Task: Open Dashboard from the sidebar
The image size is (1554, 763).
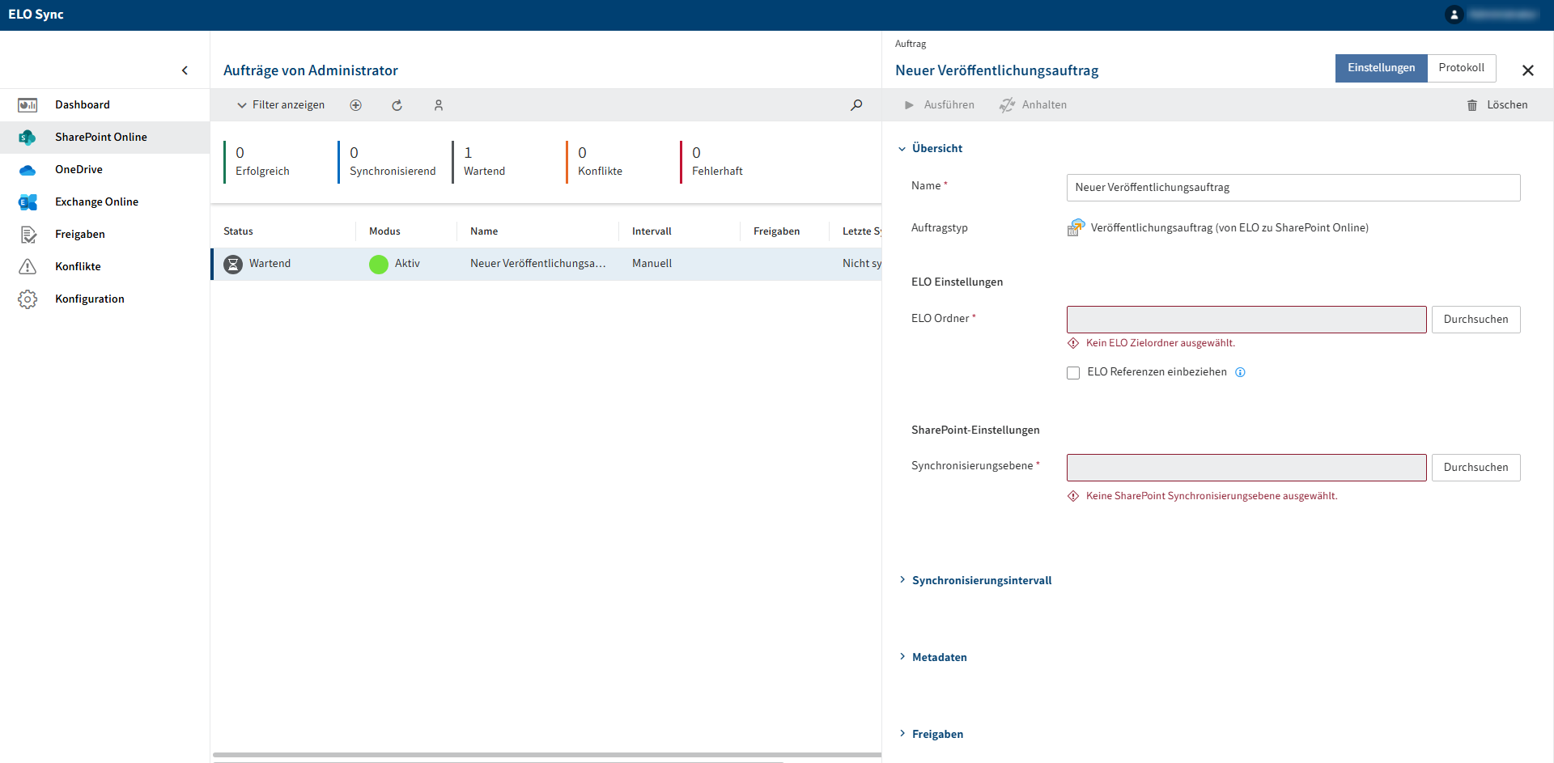Action: click(x=105, y=105)
